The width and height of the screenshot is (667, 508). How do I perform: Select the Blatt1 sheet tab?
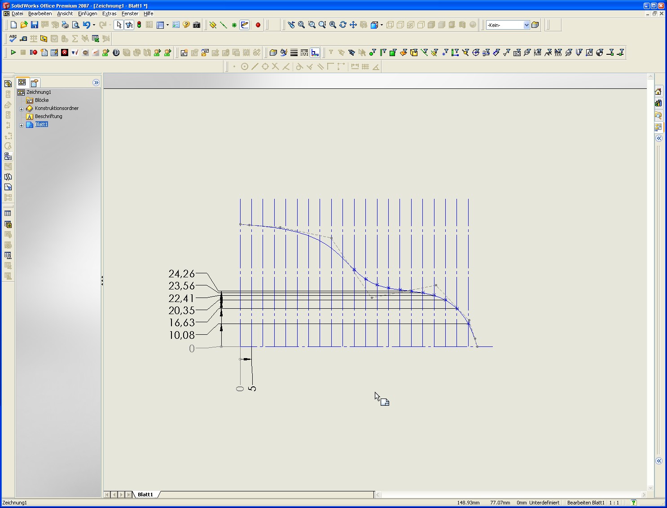coord(145,495)
